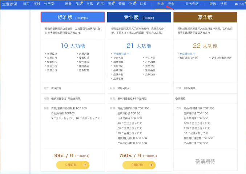This screenshot has width=246, height=174.
Task: Open the 品类 menu item
Action: click(x=79, y=4)
